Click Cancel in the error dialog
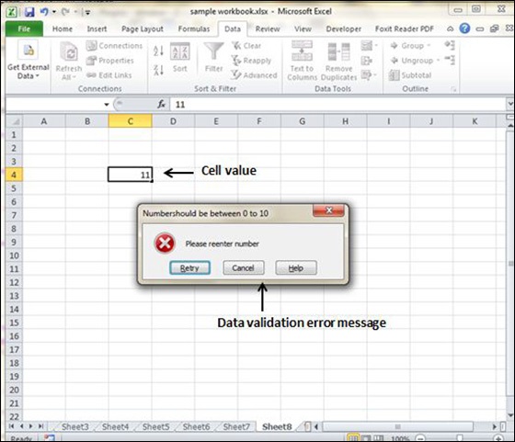The height and width of the screenshot is (442, 515). [x=243, y=267]
